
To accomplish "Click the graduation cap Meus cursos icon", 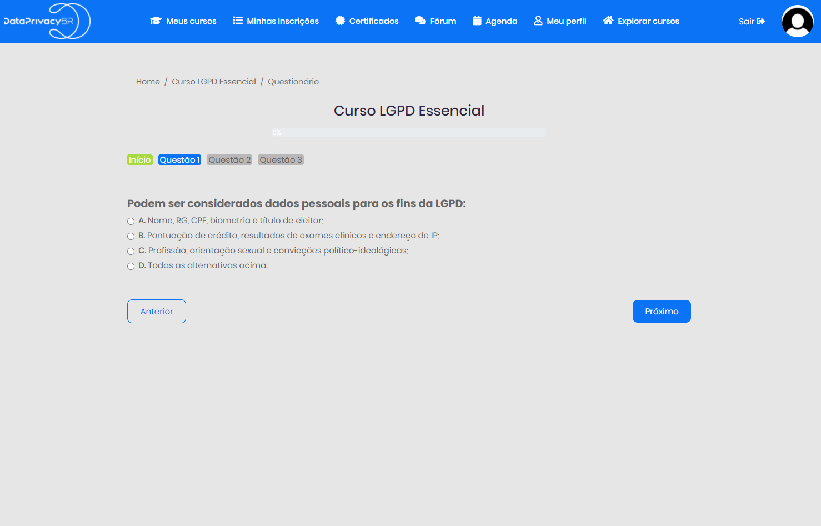I will coord(156,21).
